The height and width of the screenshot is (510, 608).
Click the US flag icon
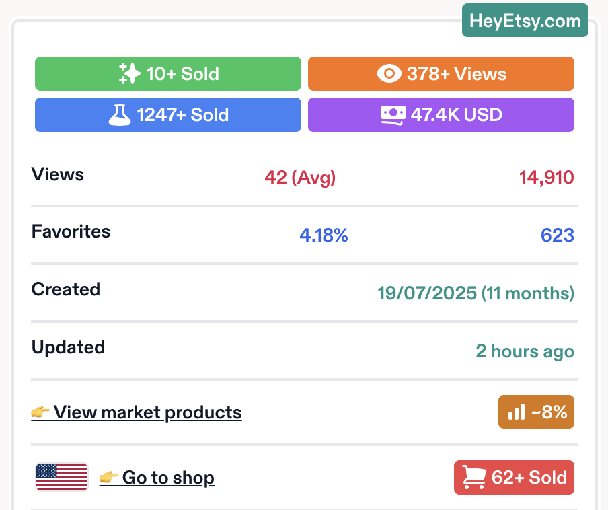pyautogui.click(x=62, y=477)
